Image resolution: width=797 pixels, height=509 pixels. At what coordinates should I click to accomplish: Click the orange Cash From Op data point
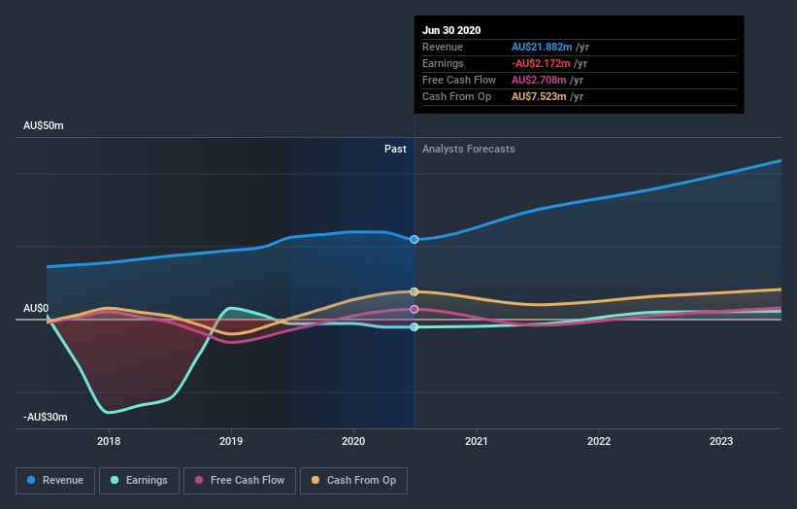click(x=415, y=291)
